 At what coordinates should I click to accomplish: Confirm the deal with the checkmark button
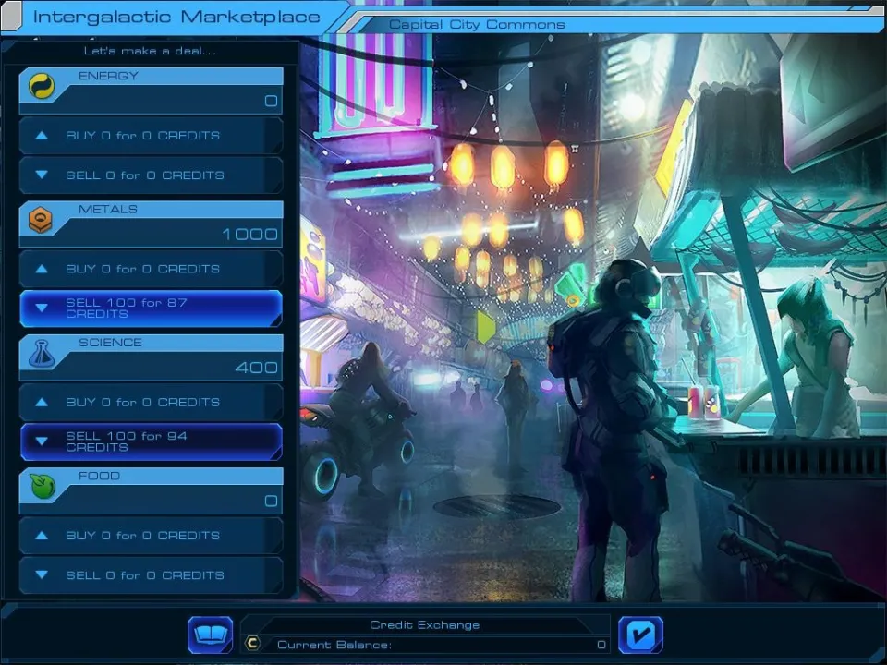[x=640, y=635]
